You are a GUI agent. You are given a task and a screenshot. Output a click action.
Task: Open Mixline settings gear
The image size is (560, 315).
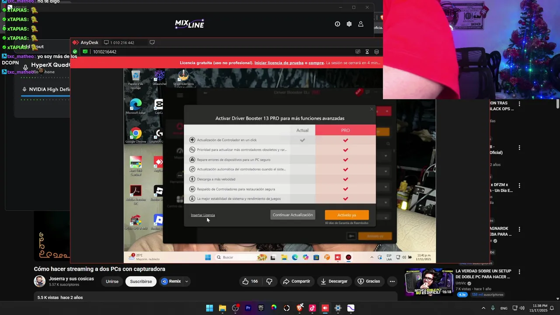coord(349,24)
